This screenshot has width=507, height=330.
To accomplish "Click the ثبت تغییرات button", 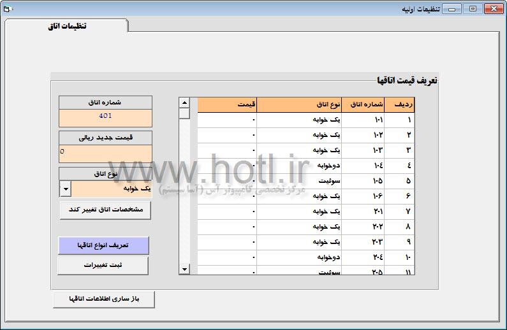I will [x=103, y=266].
